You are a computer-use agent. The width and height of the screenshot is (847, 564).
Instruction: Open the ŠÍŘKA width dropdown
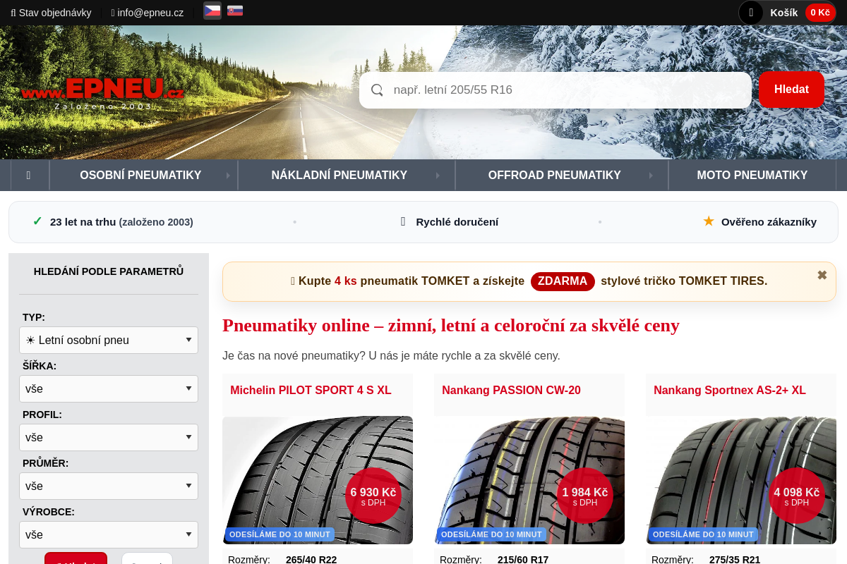pos(109,388)
